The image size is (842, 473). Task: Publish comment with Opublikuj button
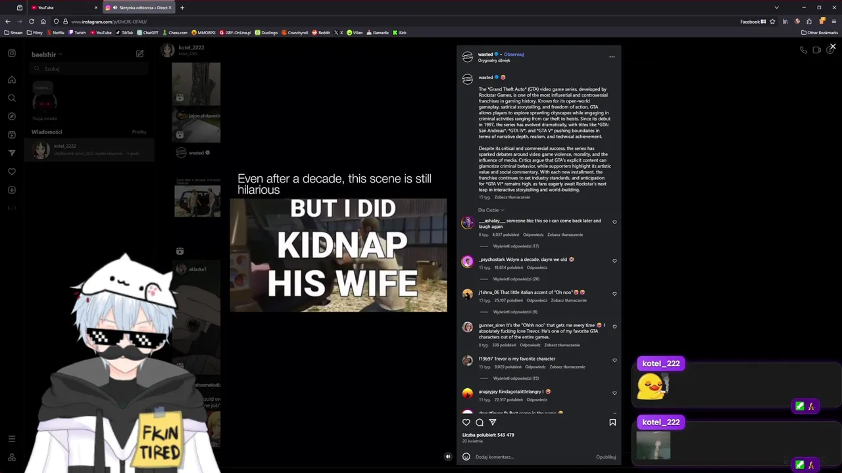point(606,457)
